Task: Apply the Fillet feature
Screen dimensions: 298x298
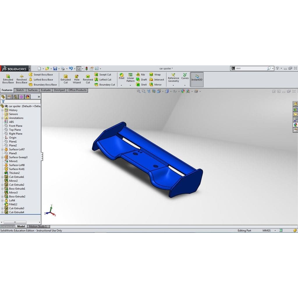Action: [x=122, y=76]
